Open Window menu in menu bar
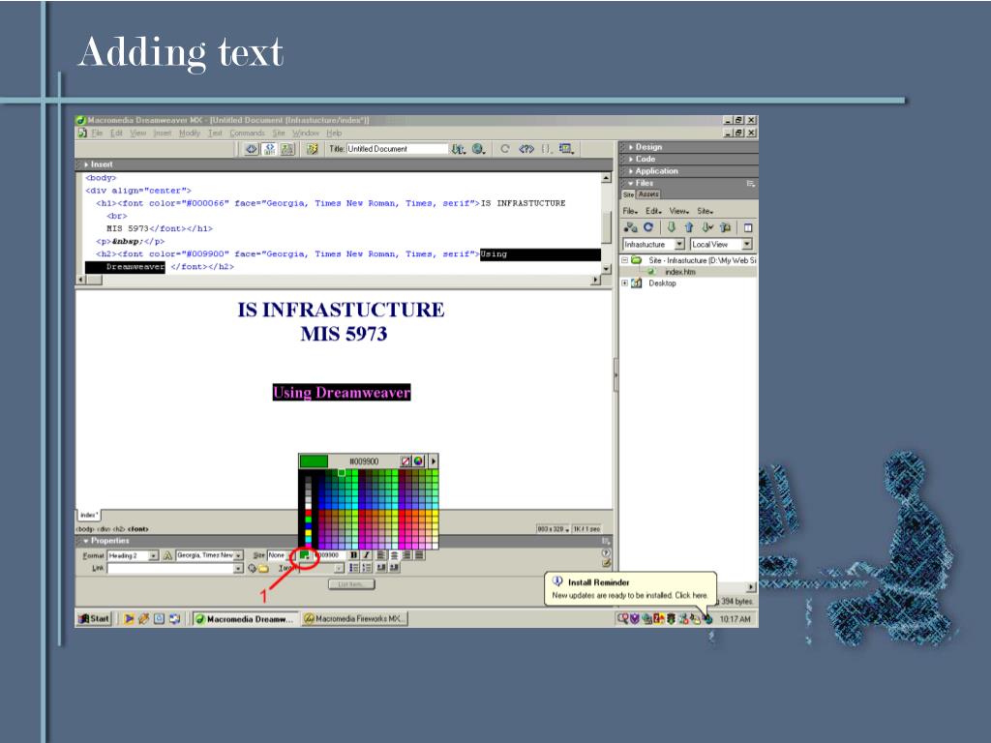 tap(305, 133)
